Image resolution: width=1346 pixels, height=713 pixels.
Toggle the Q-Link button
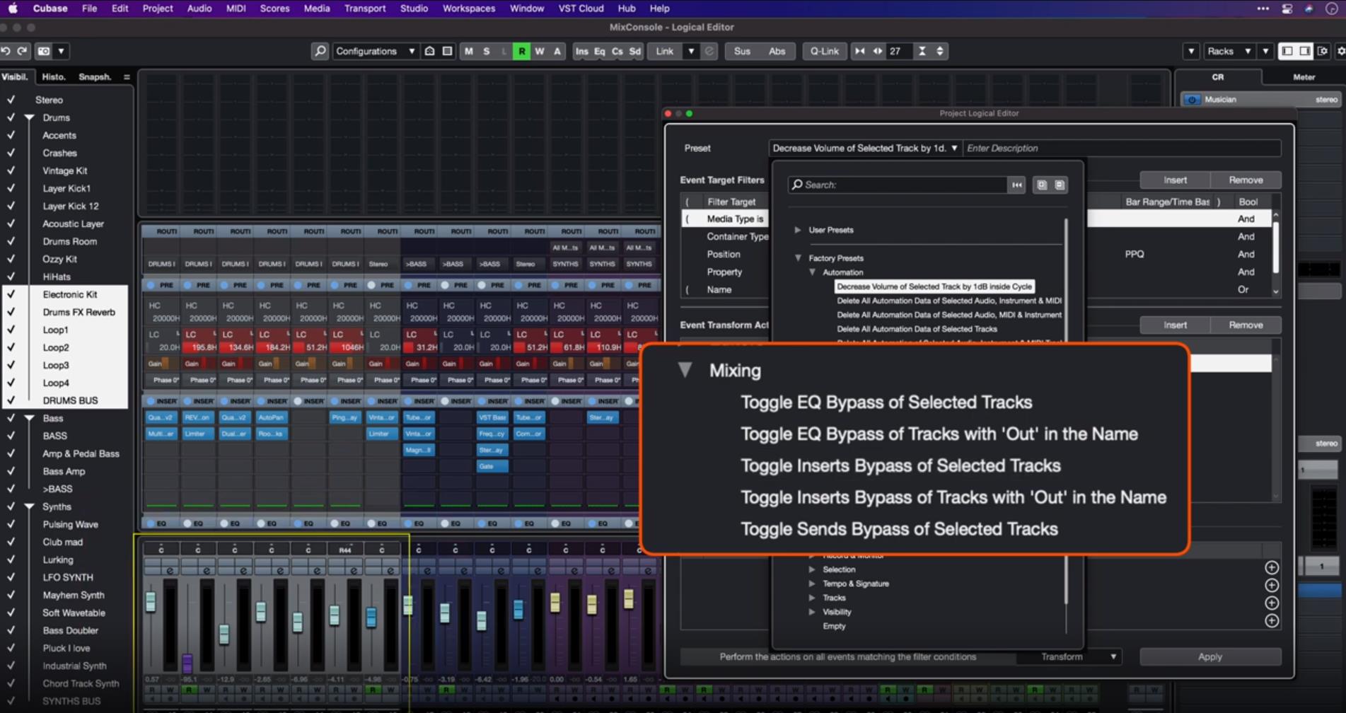[x=824, y=51]
